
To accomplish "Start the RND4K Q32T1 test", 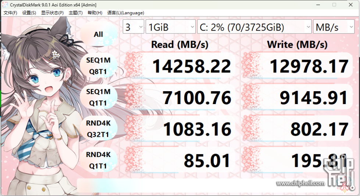I will 99,129.
